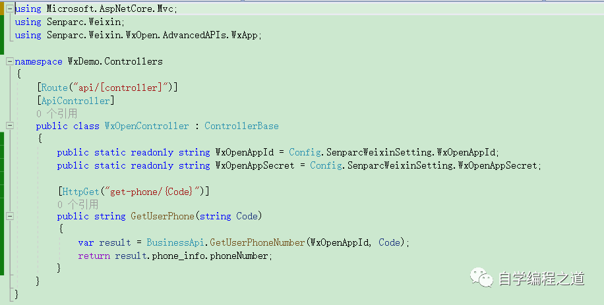Click the Code argument in GetUserPhoneNumber call

390,242
